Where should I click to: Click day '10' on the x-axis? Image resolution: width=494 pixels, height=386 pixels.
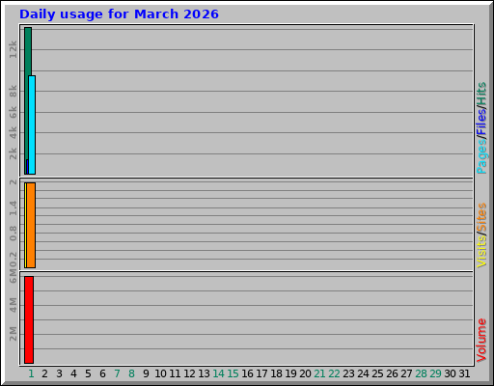[160, 373]
